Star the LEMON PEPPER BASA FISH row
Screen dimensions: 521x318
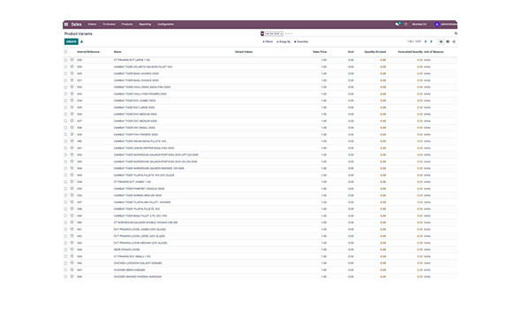click(72, 148)
